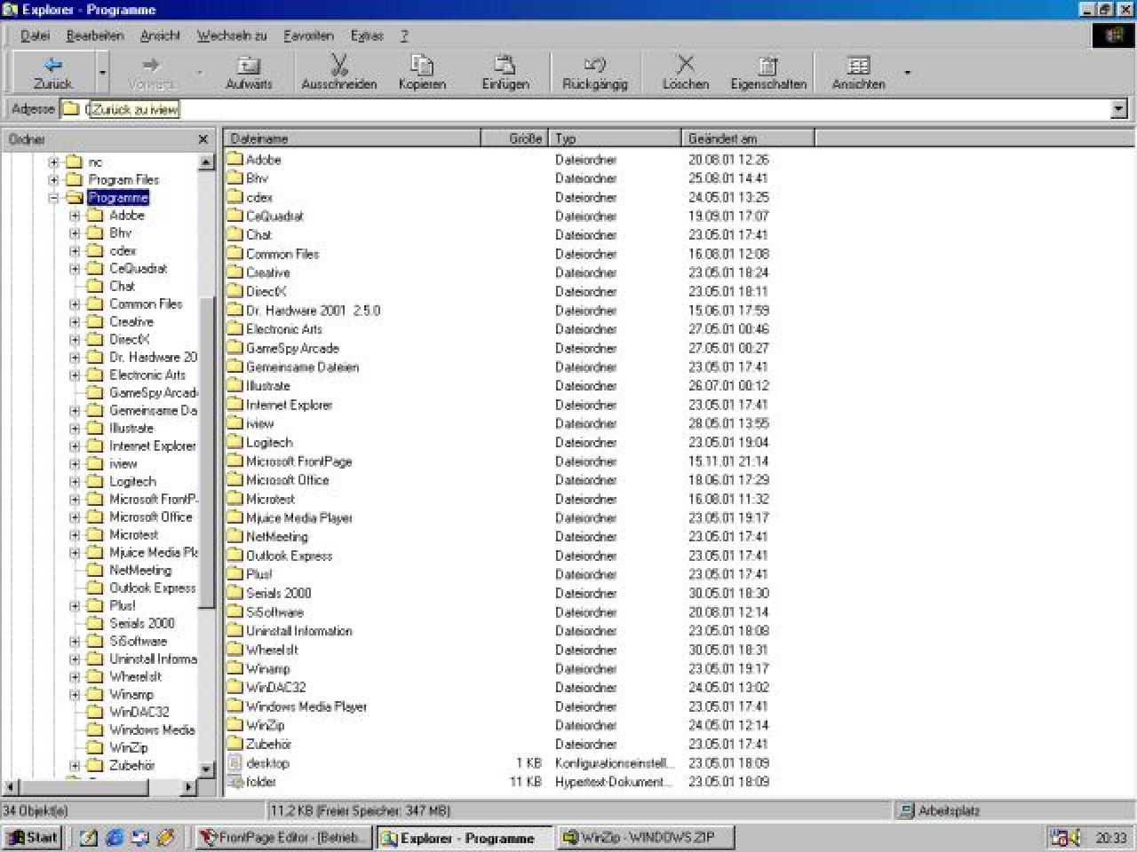Expand the Logitech tree node
The width and height of the screenshot is (1137, 852).
(x=75, y=482)
